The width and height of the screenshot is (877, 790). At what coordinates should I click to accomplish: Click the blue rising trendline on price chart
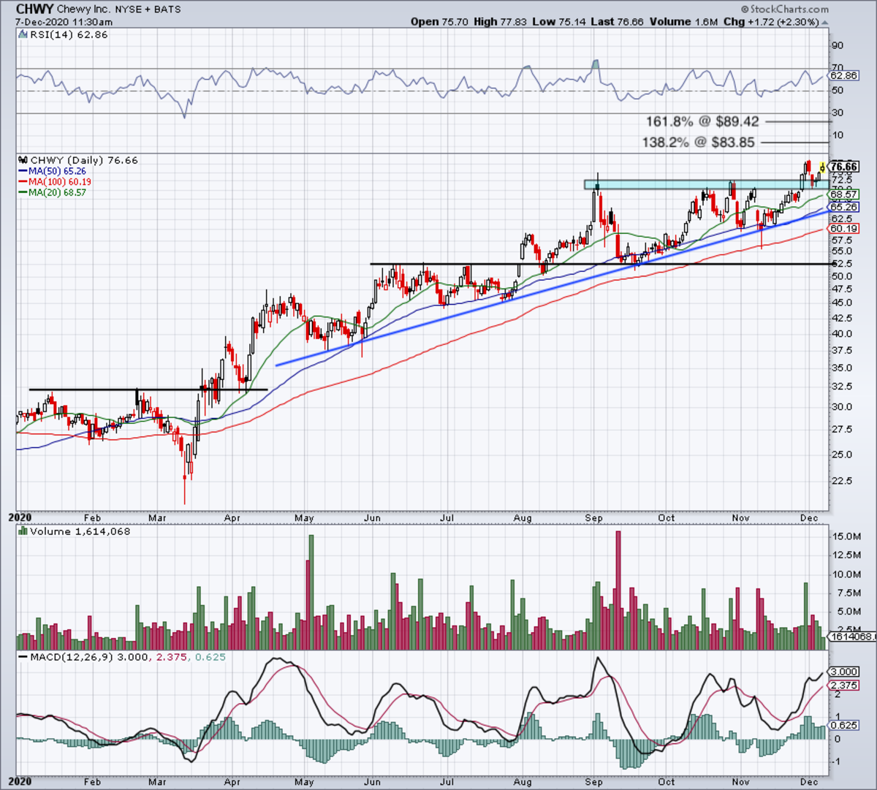coord(552,288)
